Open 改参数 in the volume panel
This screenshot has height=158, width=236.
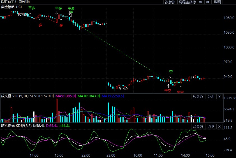click(x=198, y=97)
